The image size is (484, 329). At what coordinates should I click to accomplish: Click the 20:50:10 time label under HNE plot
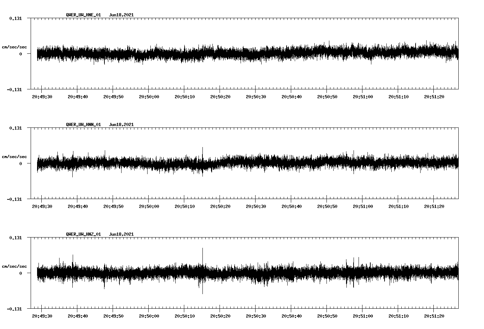point(185,96)
